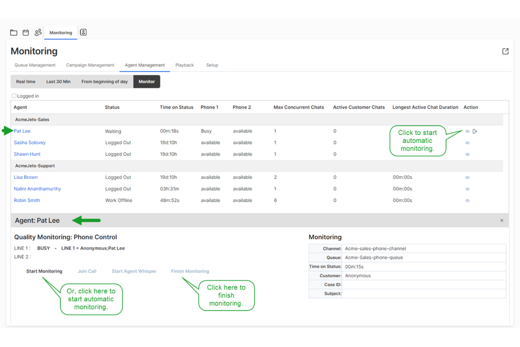Image resolution: width=520 pixels, height=347 pixels.
Task: Switch to the Playback tab
Action: tap(184, 65)
